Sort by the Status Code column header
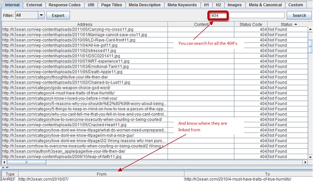 251,24
